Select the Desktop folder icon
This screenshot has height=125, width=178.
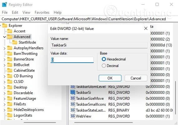(x=10, y=87)
